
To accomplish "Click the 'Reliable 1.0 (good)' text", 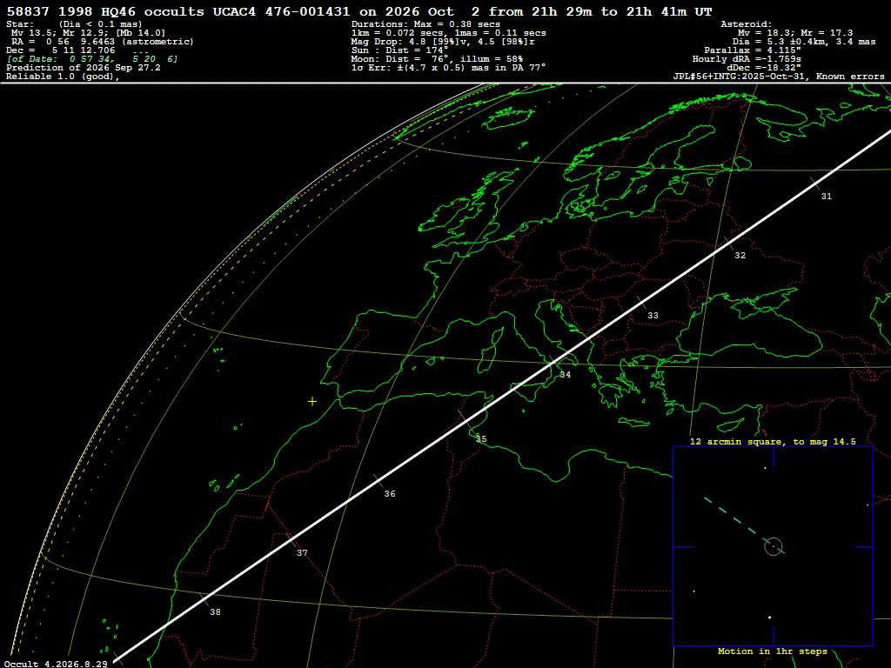I will click(x=63, y=77).
